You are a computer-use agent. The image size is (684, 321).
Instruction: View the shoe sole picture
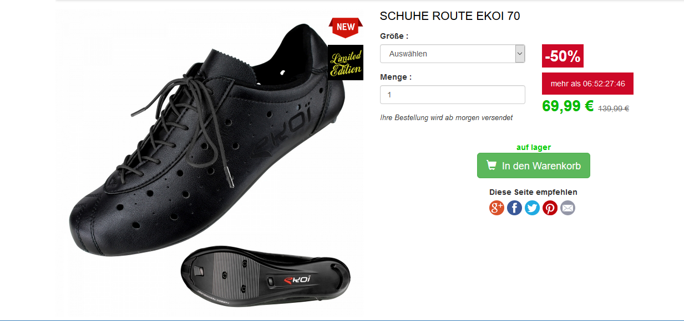pos(266,275)
